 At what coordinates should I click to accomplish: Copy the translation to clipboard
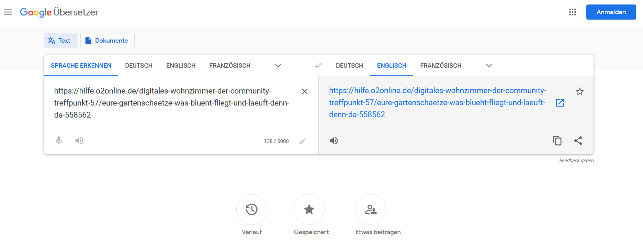point(557,141)
